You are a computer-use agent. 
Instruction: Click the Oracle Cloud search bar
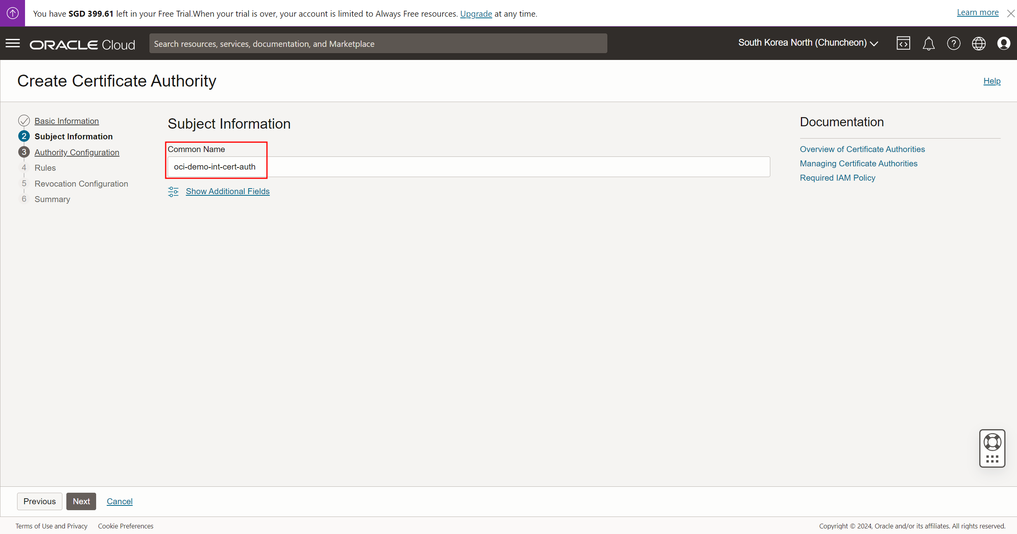point(378,44)
